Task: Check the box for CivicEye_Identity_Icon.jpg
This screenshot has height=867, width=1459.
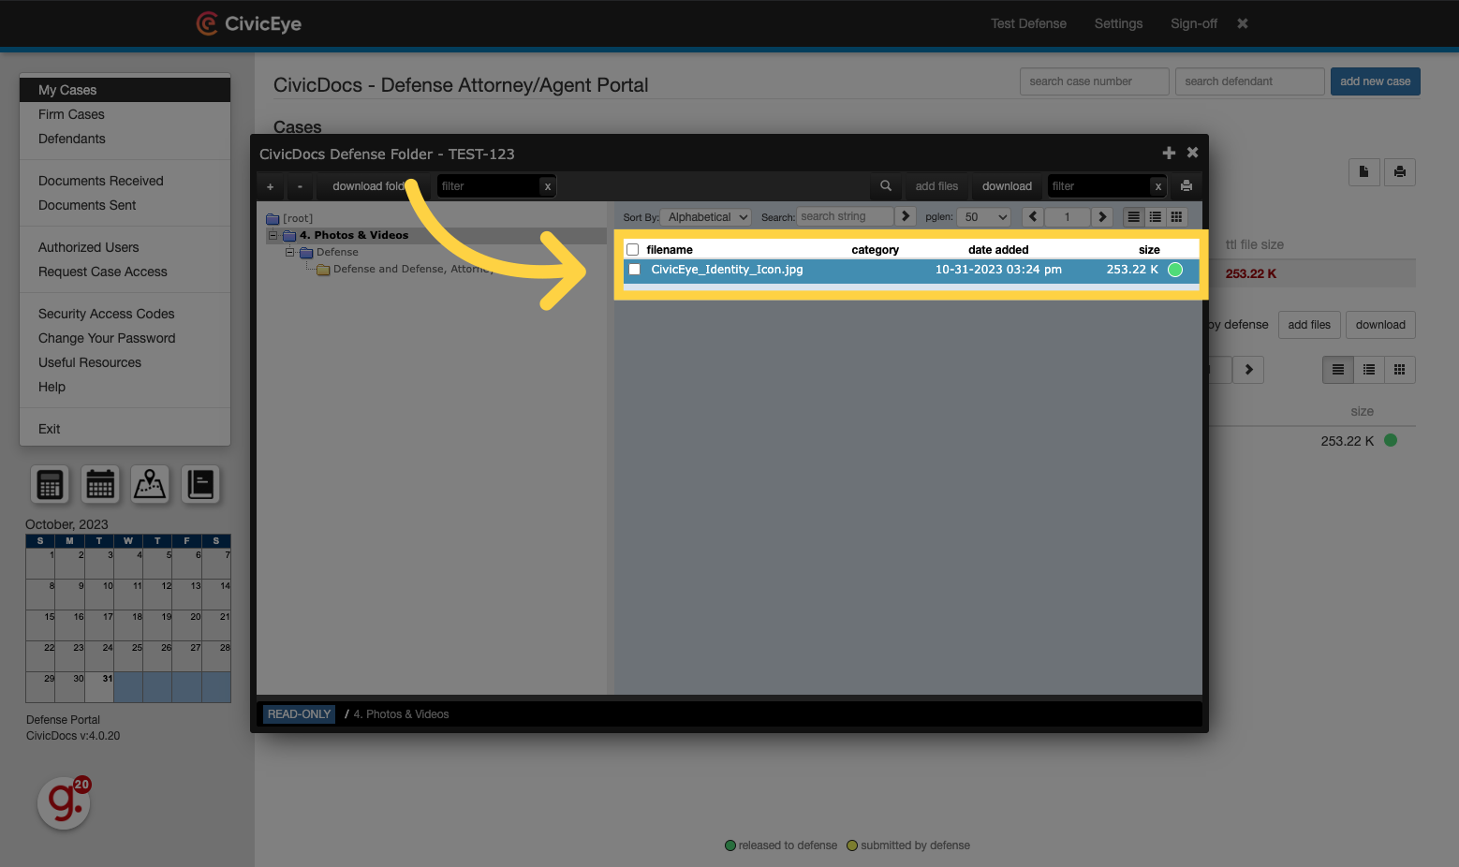Action: coord(635,270)
